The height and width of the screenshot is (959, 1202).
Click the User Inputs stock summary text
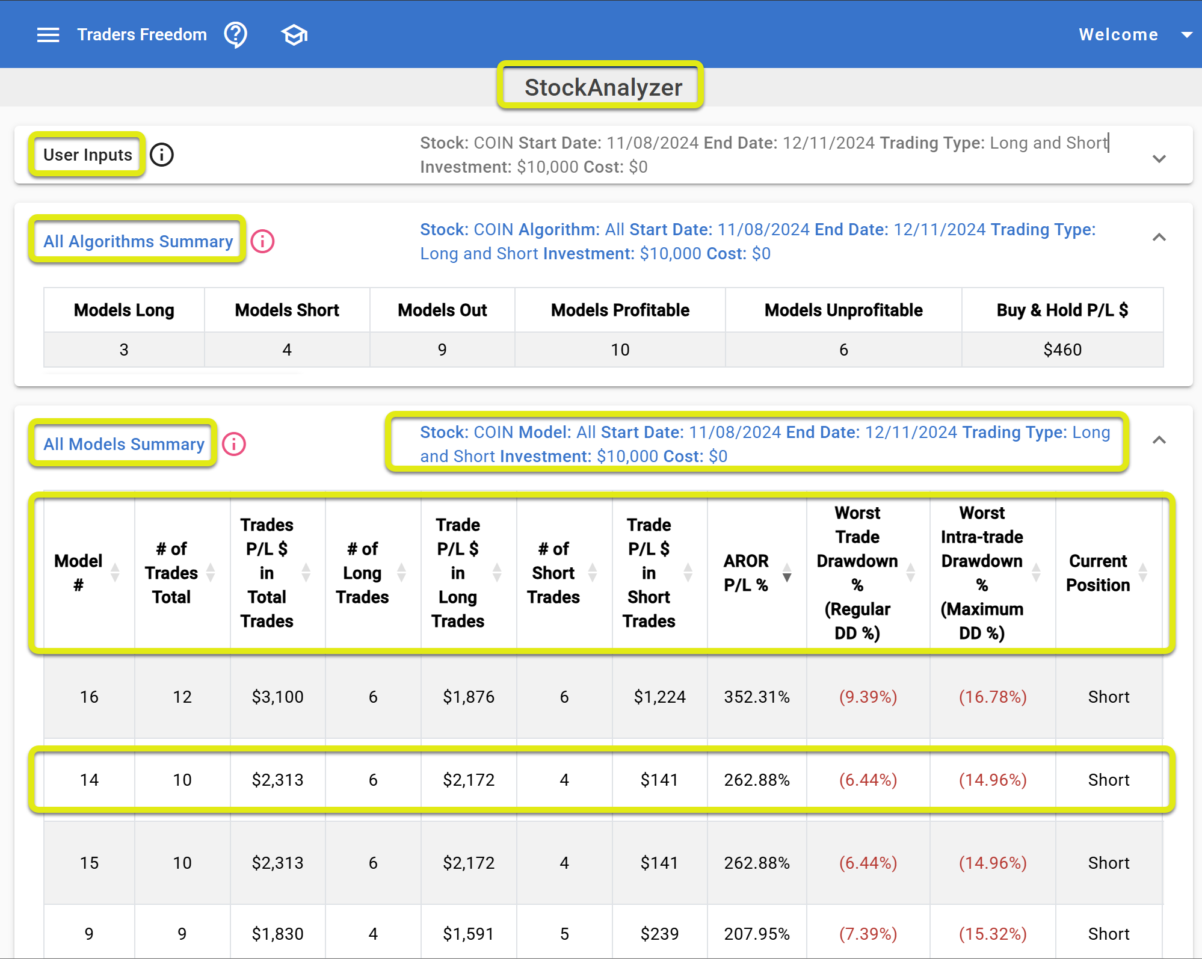tap(764, 155)
